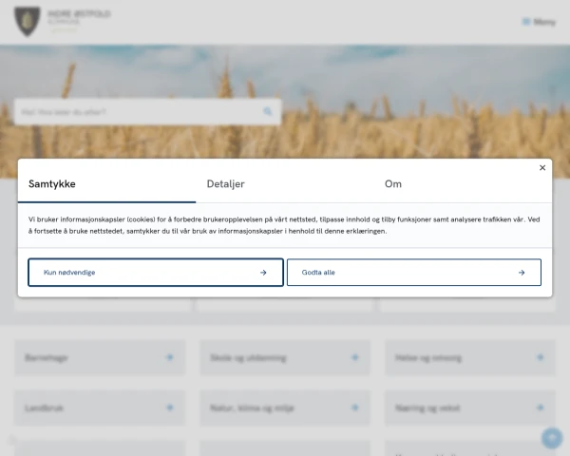Viewport: 570px width, 456px height.
Task: Click the arrow icon in Godta alle
Action: coord(522,273)
